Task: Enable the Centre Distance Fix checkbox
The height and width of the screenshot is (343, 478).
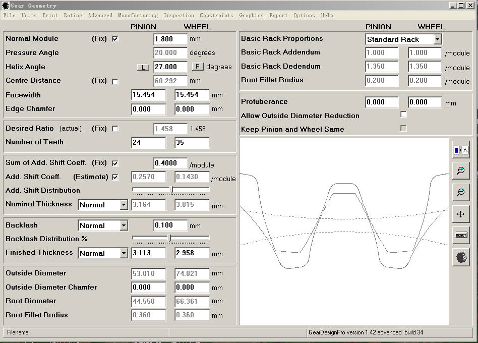Action: point(115,82)
